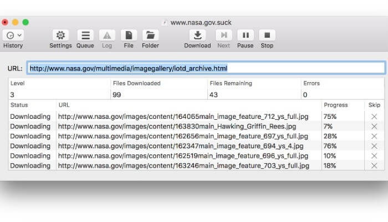
Task: Click the 18% progress value
Action: coord(330,165)
